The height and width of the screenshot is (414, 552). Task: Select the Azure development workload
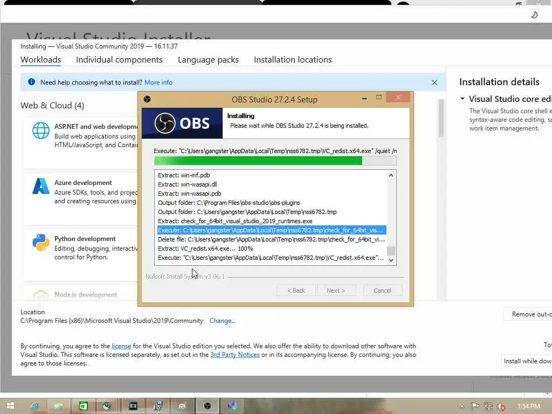[81, 198]
